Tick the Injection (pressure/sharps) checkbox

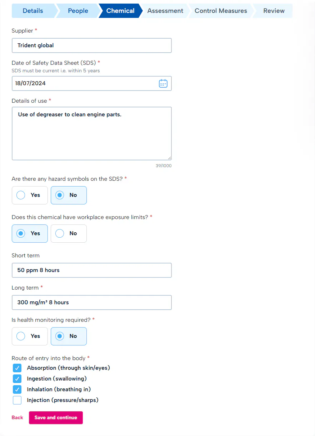point(17,400)
